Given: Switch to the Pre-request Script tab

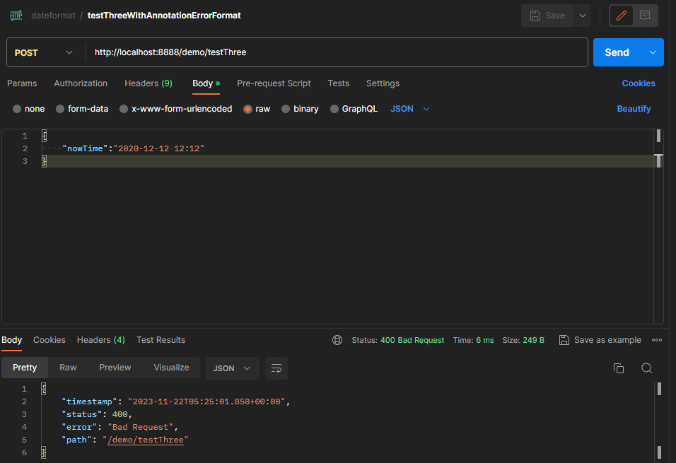Looking at the screenshot, I should (x=274, y=83).
